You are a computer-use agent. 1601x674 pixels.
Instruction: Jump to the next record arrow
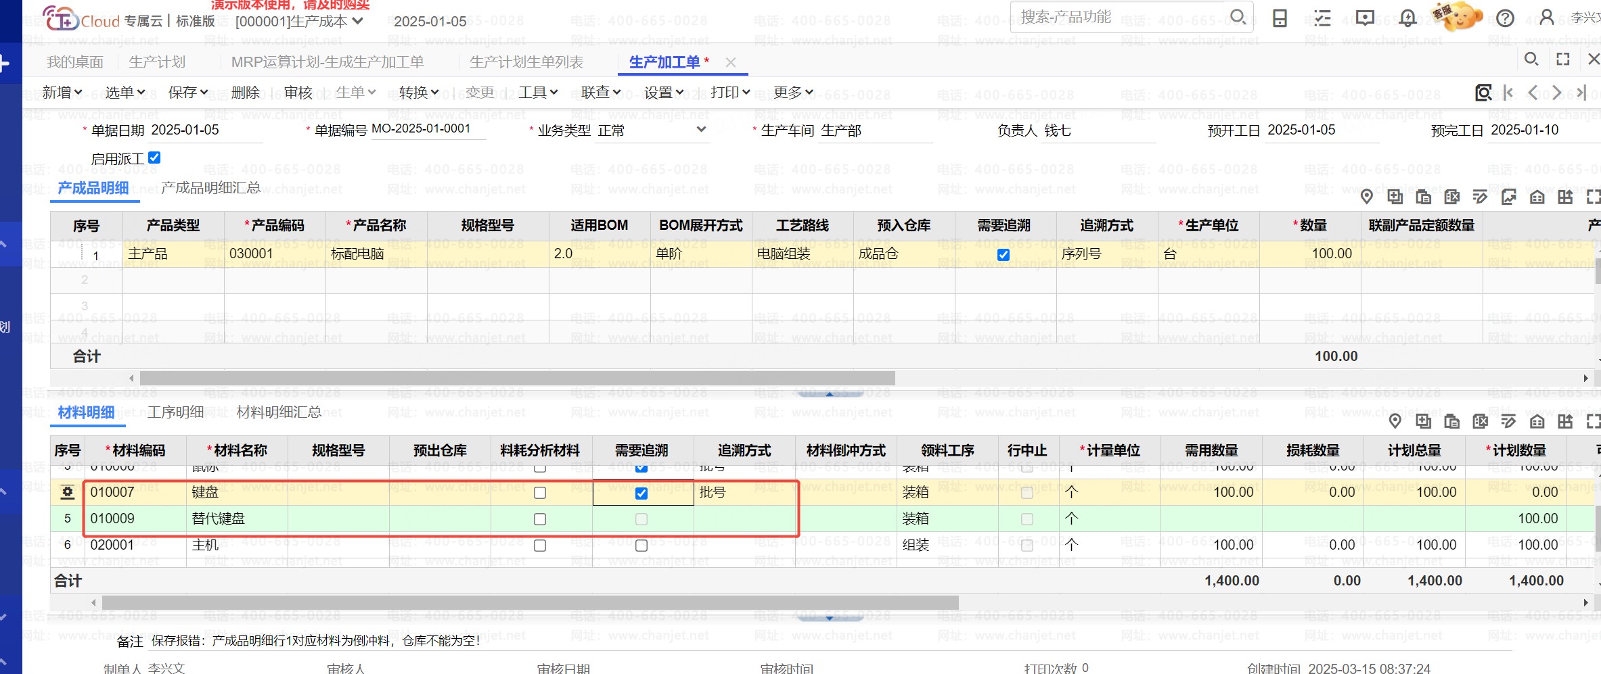[x=1556, y=93]
